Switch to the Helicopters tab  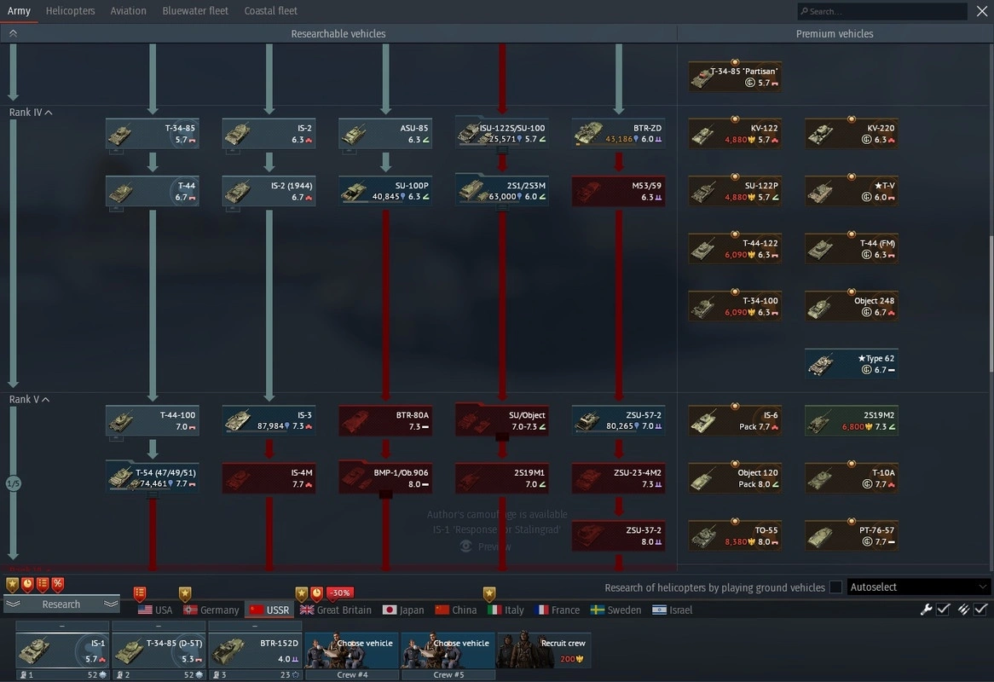(70, 11)
